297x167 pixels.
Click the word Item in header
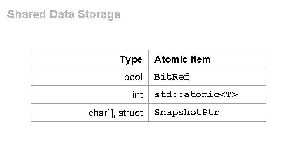[x=200, y=59]
